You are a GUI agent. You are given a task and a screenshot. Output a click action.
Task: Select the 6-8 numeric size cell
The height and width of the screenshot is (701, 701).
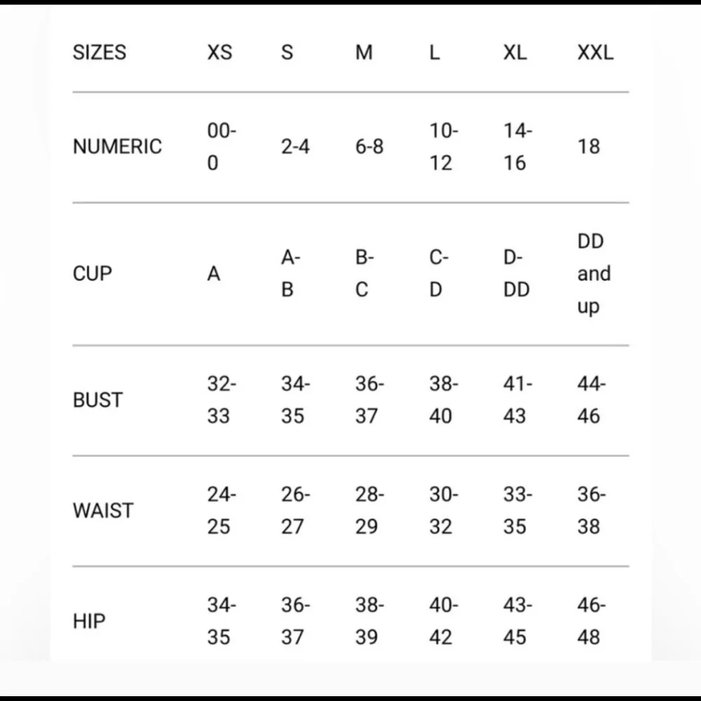[369, 147]
